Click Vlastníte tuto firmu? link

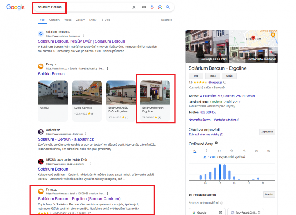coord(226,120)
